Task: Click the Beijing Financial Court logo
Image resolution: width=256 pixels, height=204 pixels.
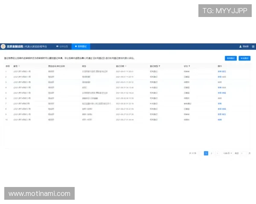Action: point(3,46)
